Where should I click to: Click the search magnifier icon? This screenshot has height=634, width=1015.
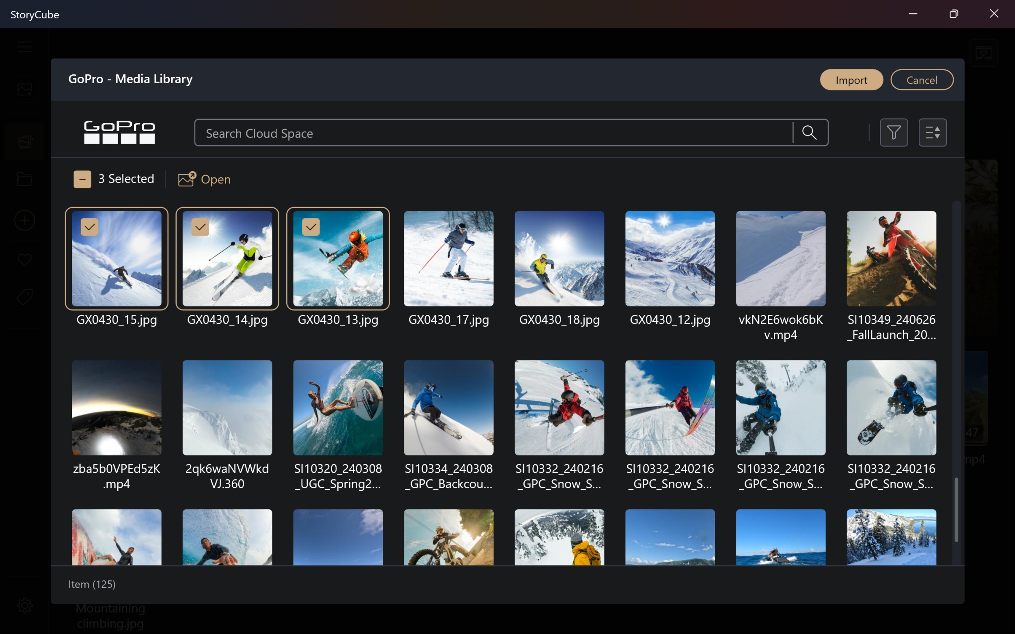(x=809, y=132)
